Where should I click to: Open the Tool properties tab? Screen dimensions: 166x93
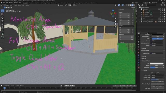(x=139, y=36)
